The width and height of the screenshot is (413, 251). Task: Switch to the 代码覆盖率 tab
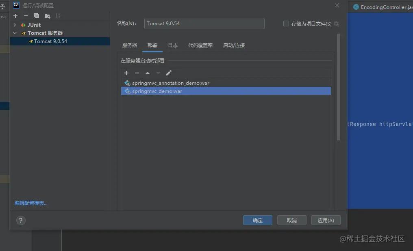point(200,45)
